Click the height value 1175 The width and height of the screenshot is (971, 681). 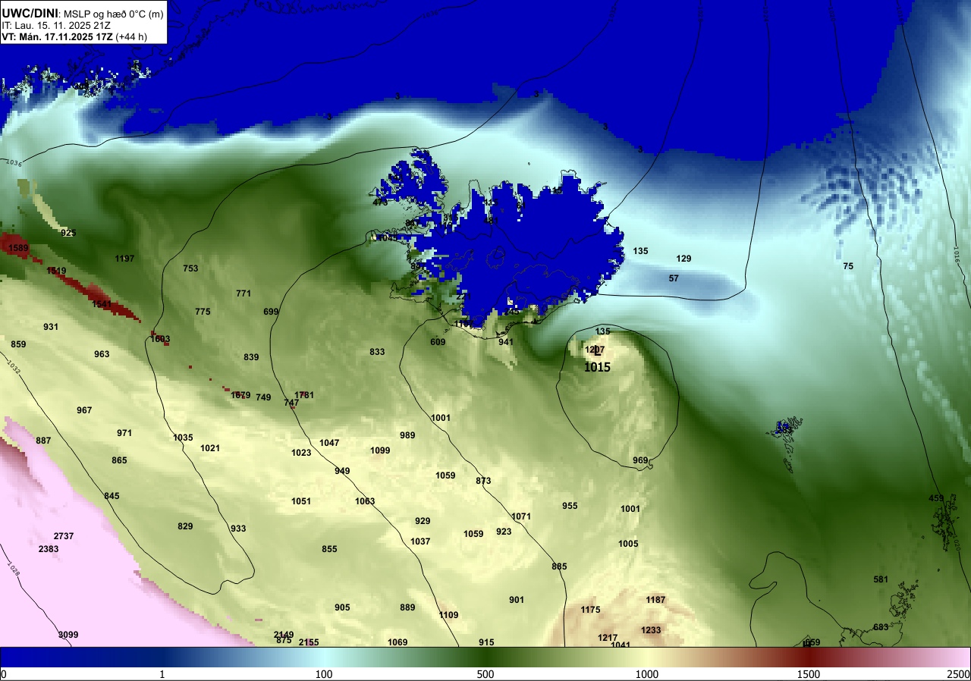(590, 610)
